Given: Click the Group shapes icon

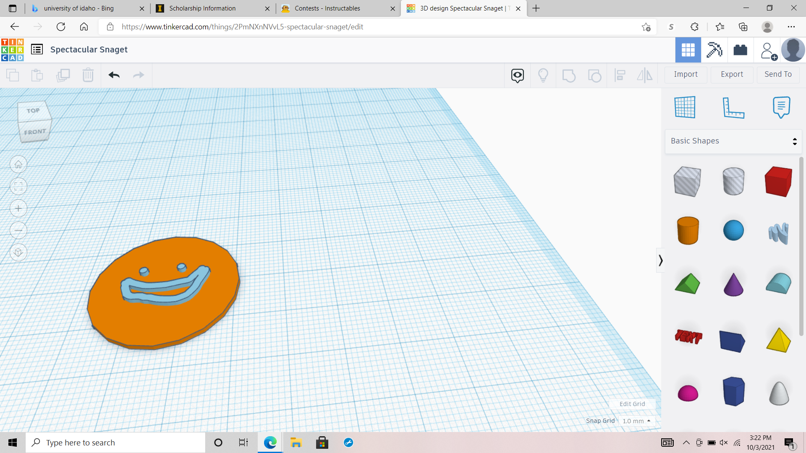Looking at the screenshot, I should point(569,76).
